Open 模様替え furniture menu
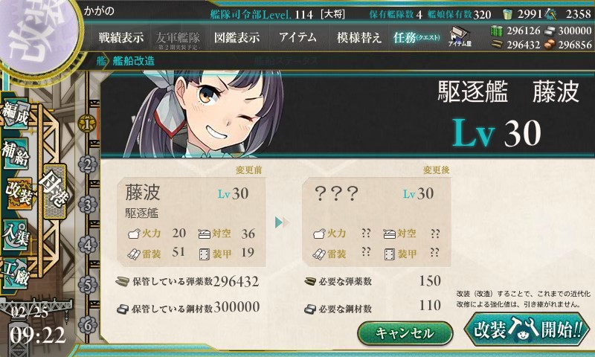Screen dimensions: 595x357 (x=359, y=37)
